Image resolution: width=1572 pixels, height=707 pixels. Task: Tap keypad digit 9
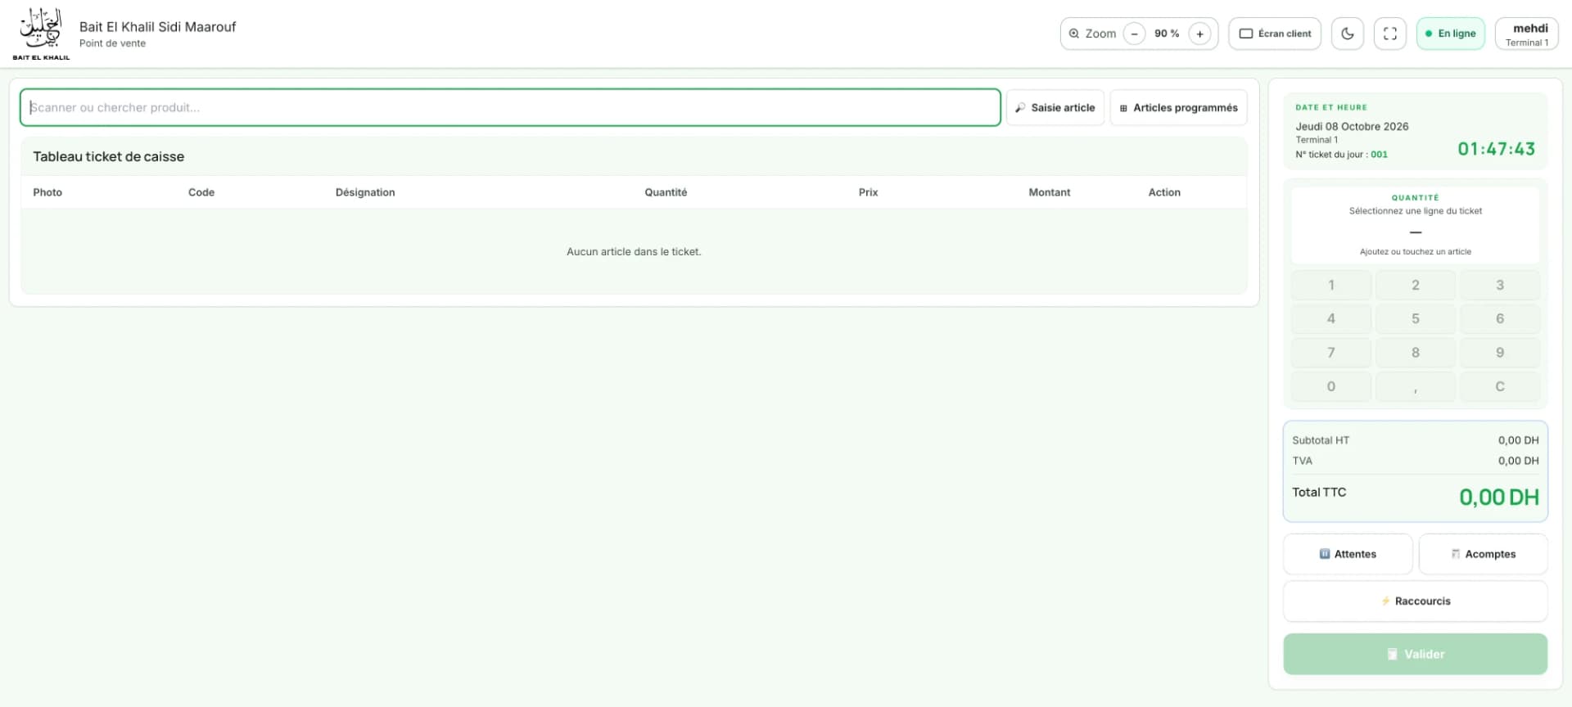[1500, 353]
